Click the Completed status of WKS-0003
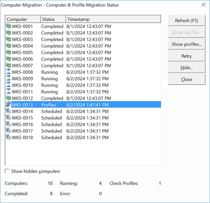The image size is (210, 203). tap(52, 39)
